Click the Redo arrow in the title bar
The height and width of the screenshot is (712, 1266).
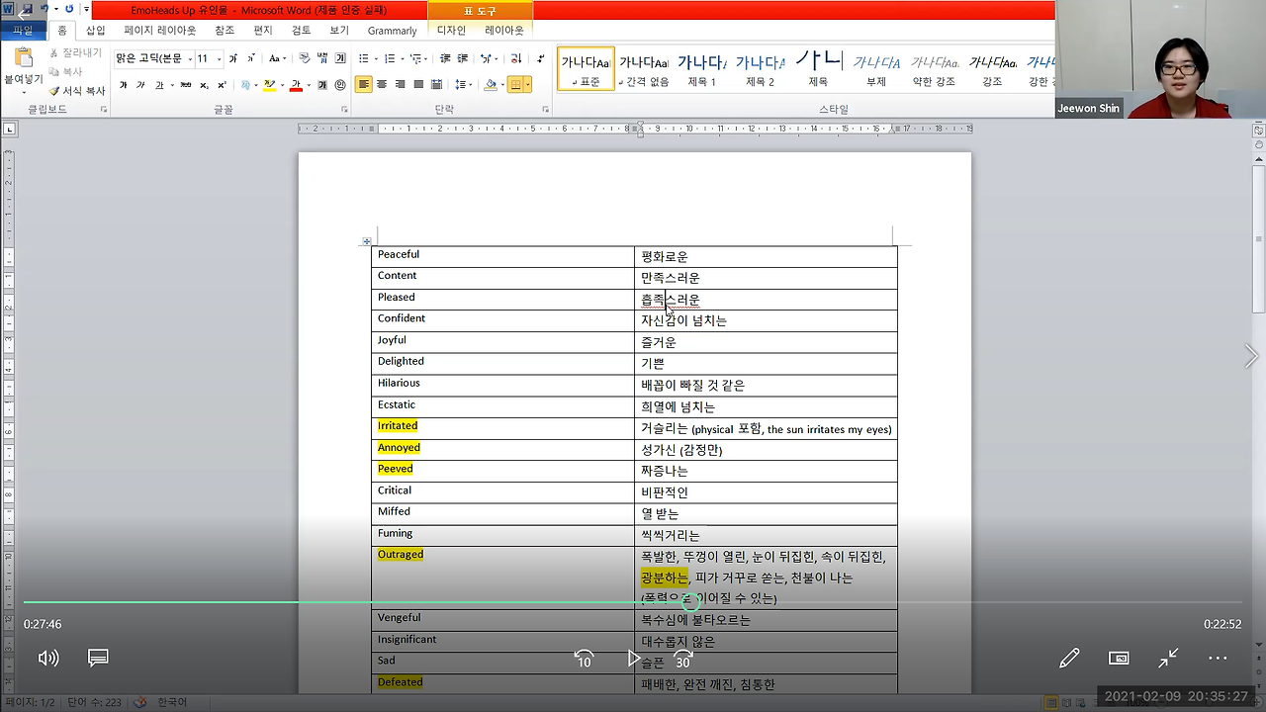coord(69,9)
